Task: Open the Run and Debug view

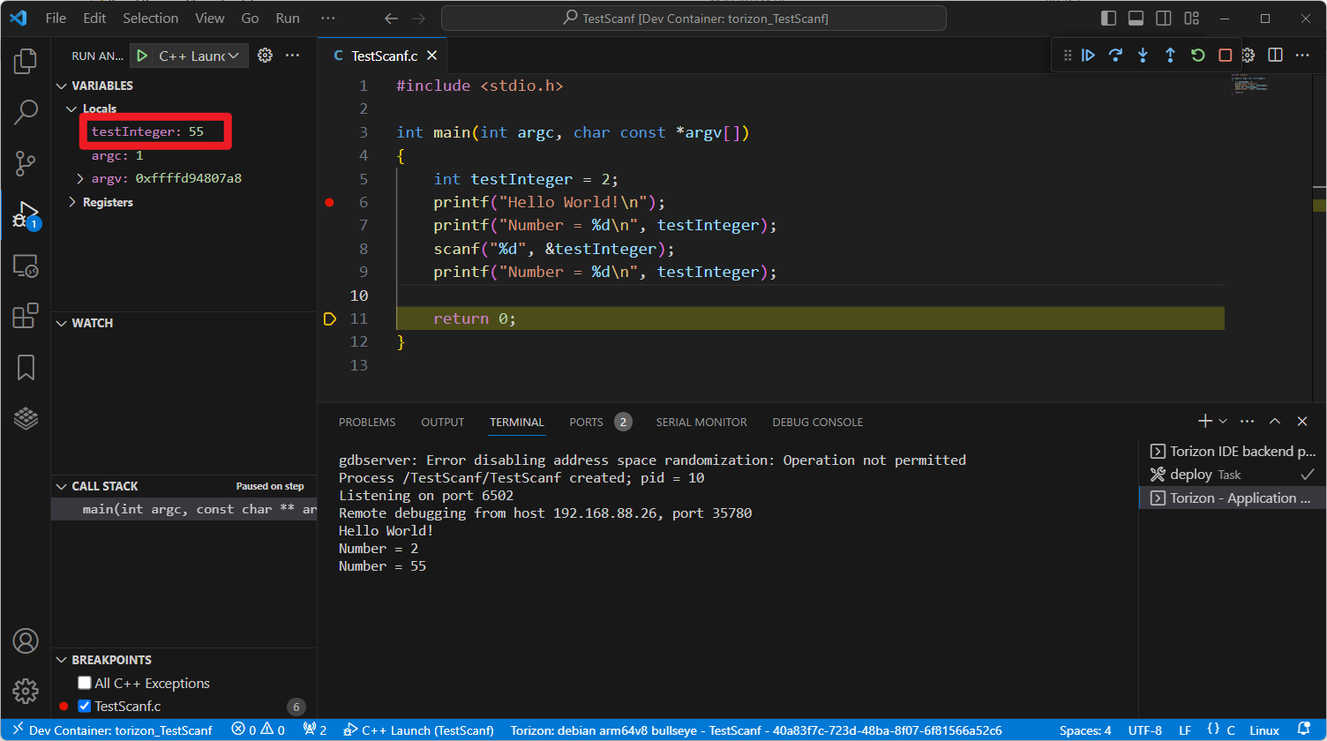Action: 26,214
